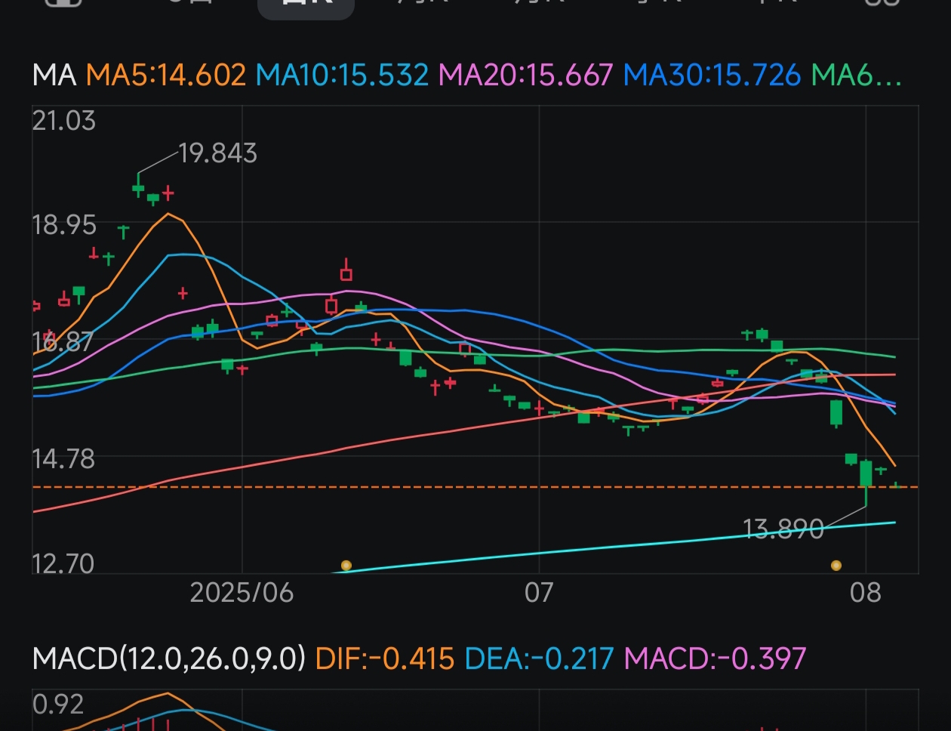Tap the candlestick with the 13.890 low wick
Viewport: 951px width, 731px height.
tap(866, 482)
